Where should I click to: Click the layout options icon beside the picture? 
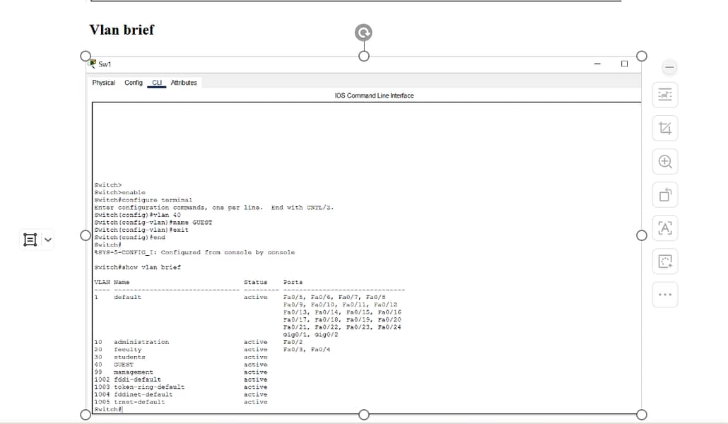(x=30, y=240)
